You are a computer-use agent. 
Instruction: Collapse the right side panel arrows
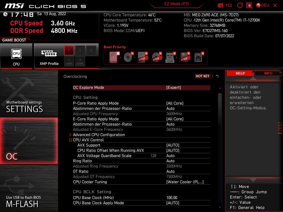(280, 133)
